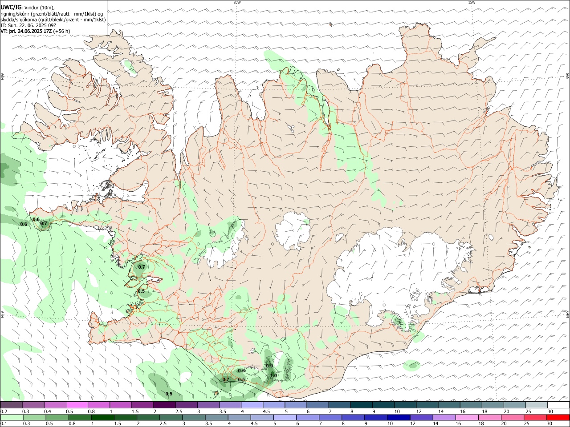Click the '0.4' label on the upper scale
Image resolution: width=570 pixels, height=427 pixels.
(x=48, y=411)
